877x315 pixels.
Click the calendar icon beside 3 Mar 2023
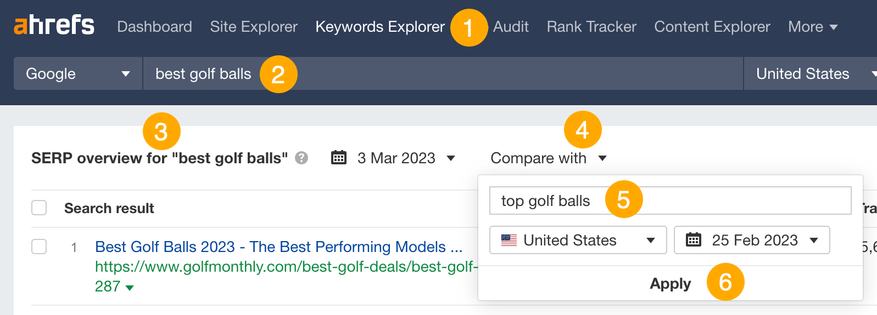tap(339, 157)
